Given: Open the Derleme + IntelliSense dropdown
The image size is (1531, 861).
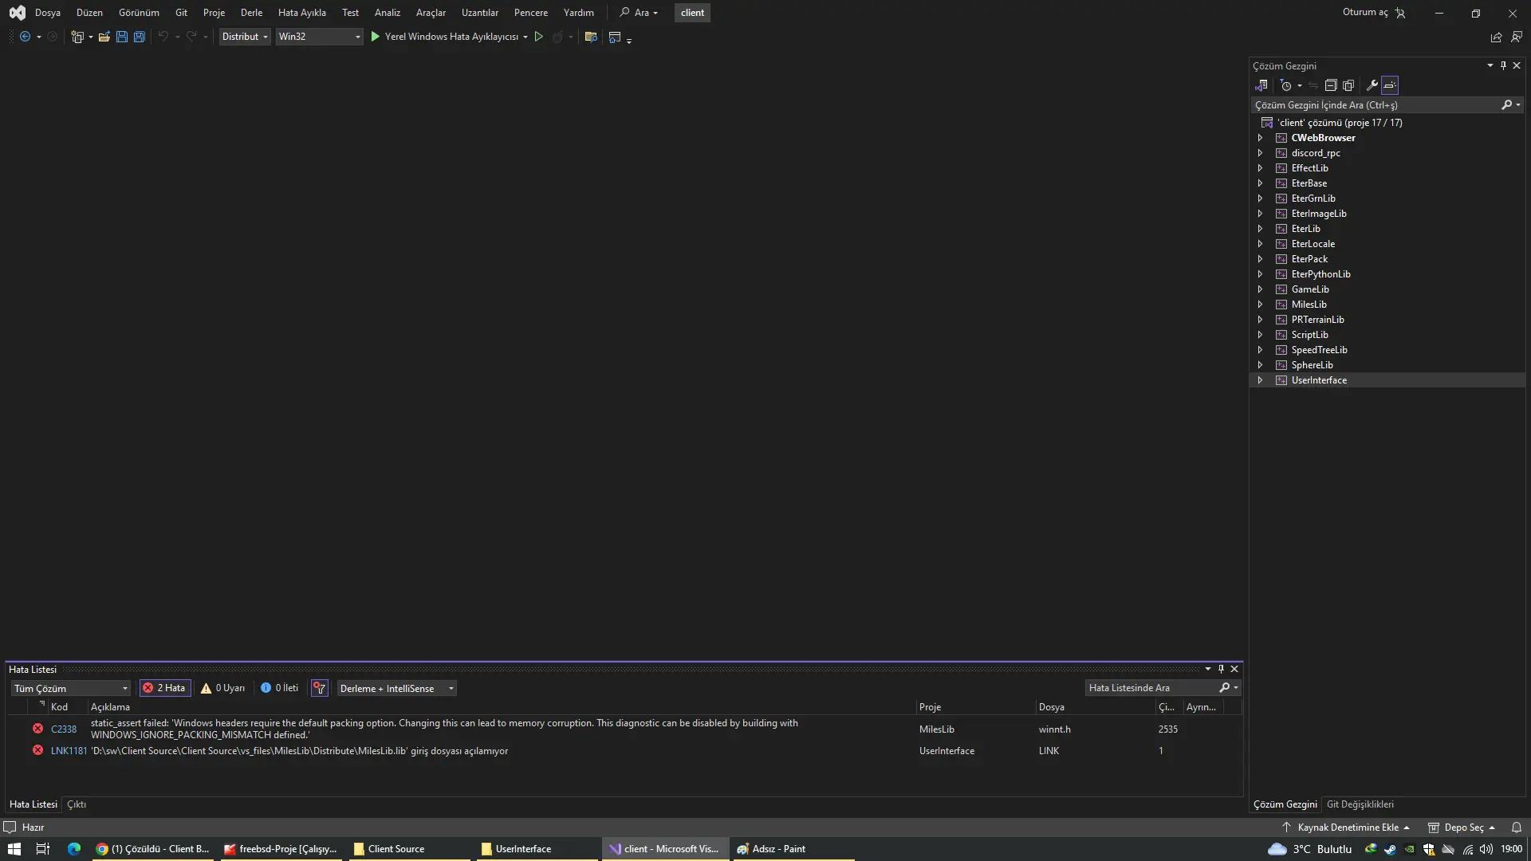Looking at the screenshot, I should coord(396,688).
